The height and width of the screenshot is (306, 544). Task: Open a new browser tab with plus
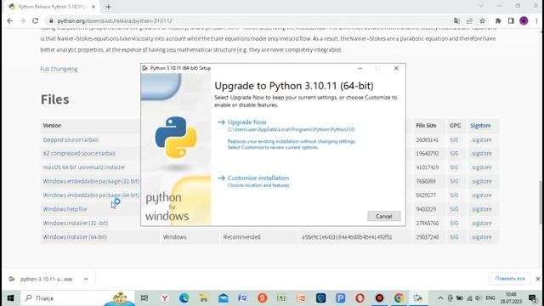108,7
